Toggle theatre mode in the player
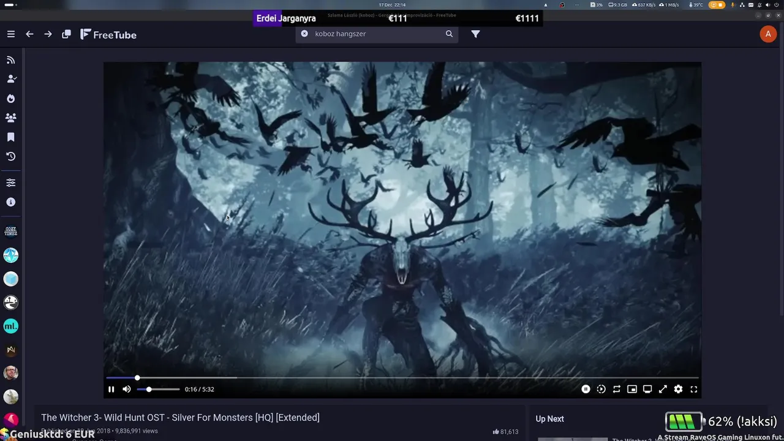Screen dimensions: 784x441 (x=647, y=389)
